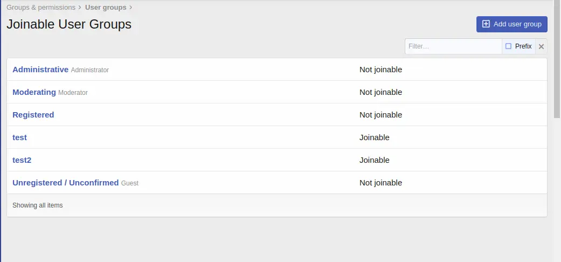The height and width of the screenshot is (262, 561).
Task: Select Joinable status in test2 row
Action: 374,160
